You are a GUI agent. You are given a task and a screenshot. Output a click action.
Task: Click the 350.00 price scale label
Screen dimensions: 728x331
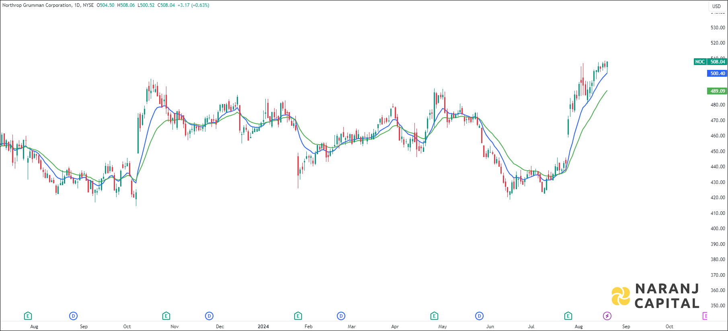click(718, 306)
